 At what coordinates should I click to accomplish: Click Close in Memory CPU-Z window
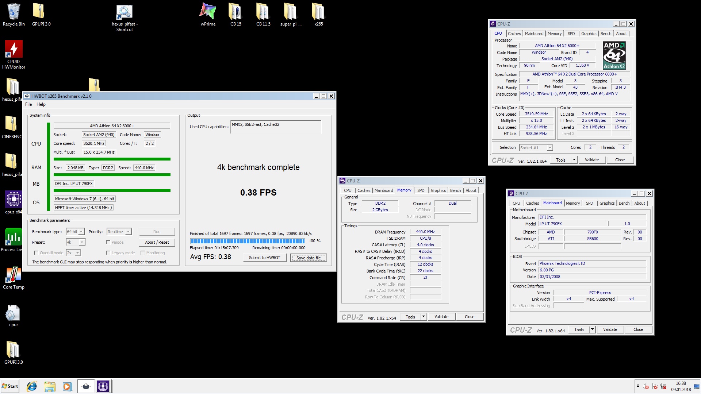click(x=470, y=317)
